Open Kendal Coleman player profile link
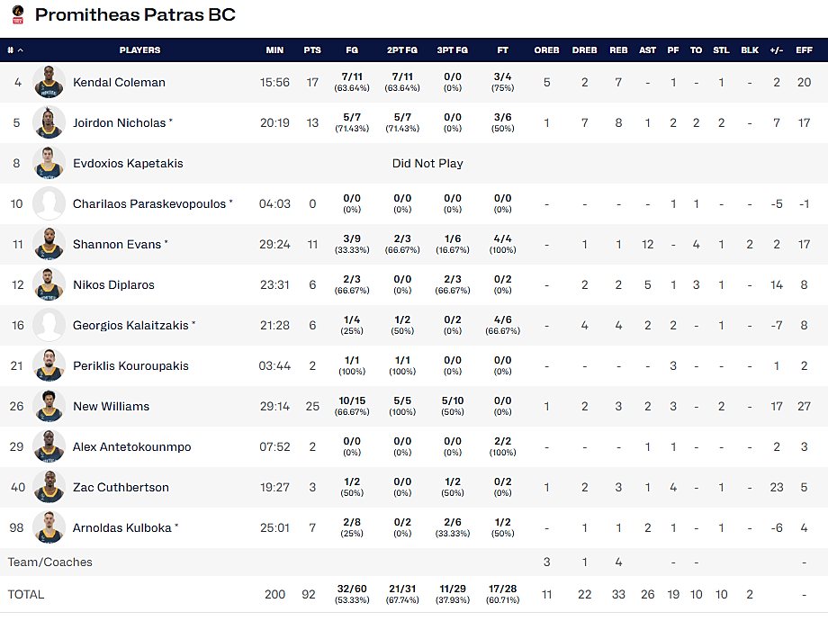 click(x=119, y=83)
